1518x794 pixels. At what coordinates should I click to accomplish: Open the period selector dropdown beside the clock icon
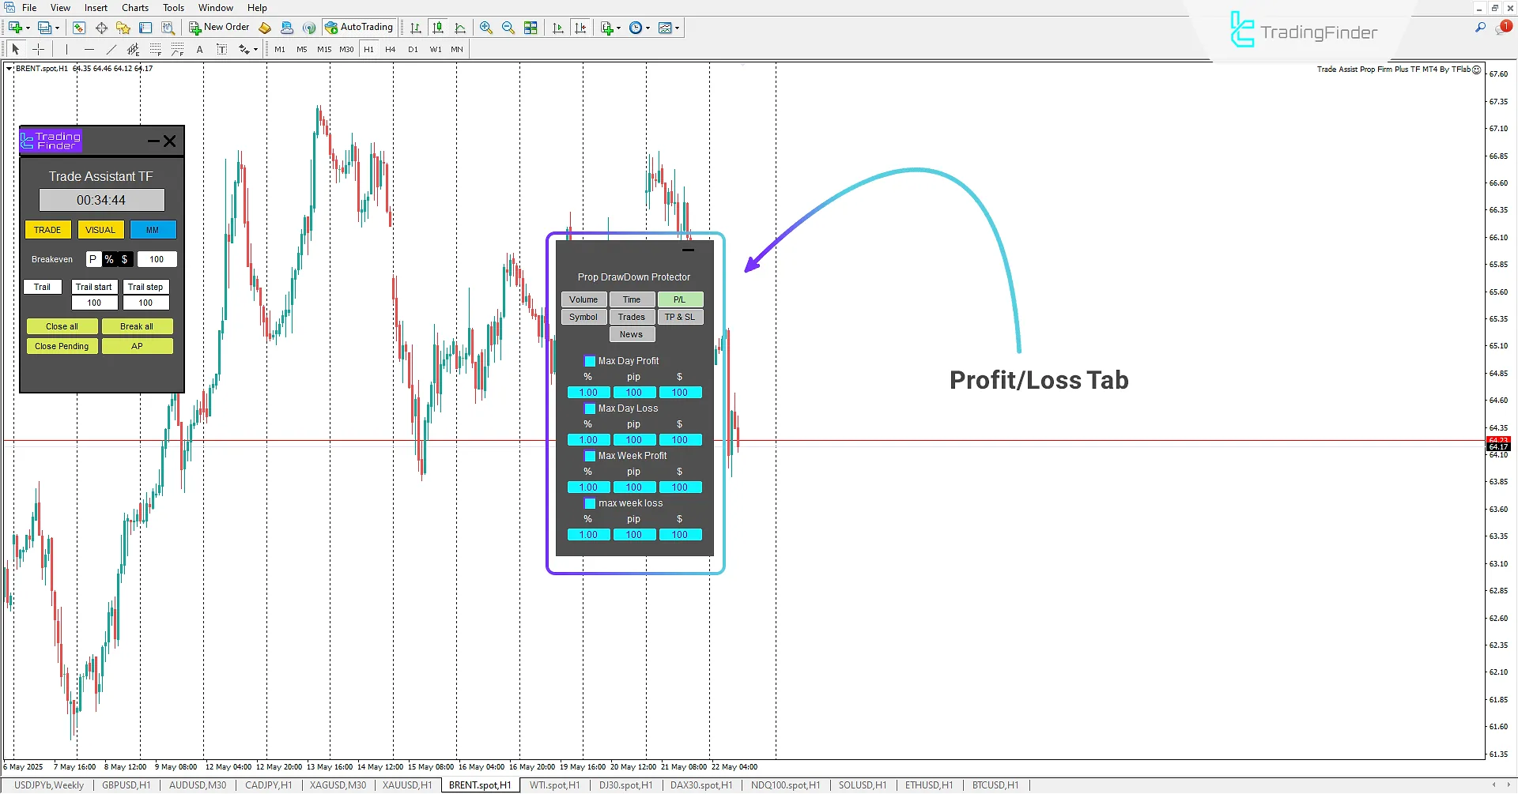(648, 27)
